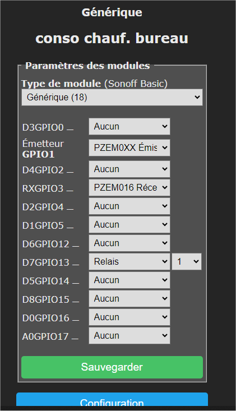Open the D5GPIO14 function dropdown

point(129,280)
